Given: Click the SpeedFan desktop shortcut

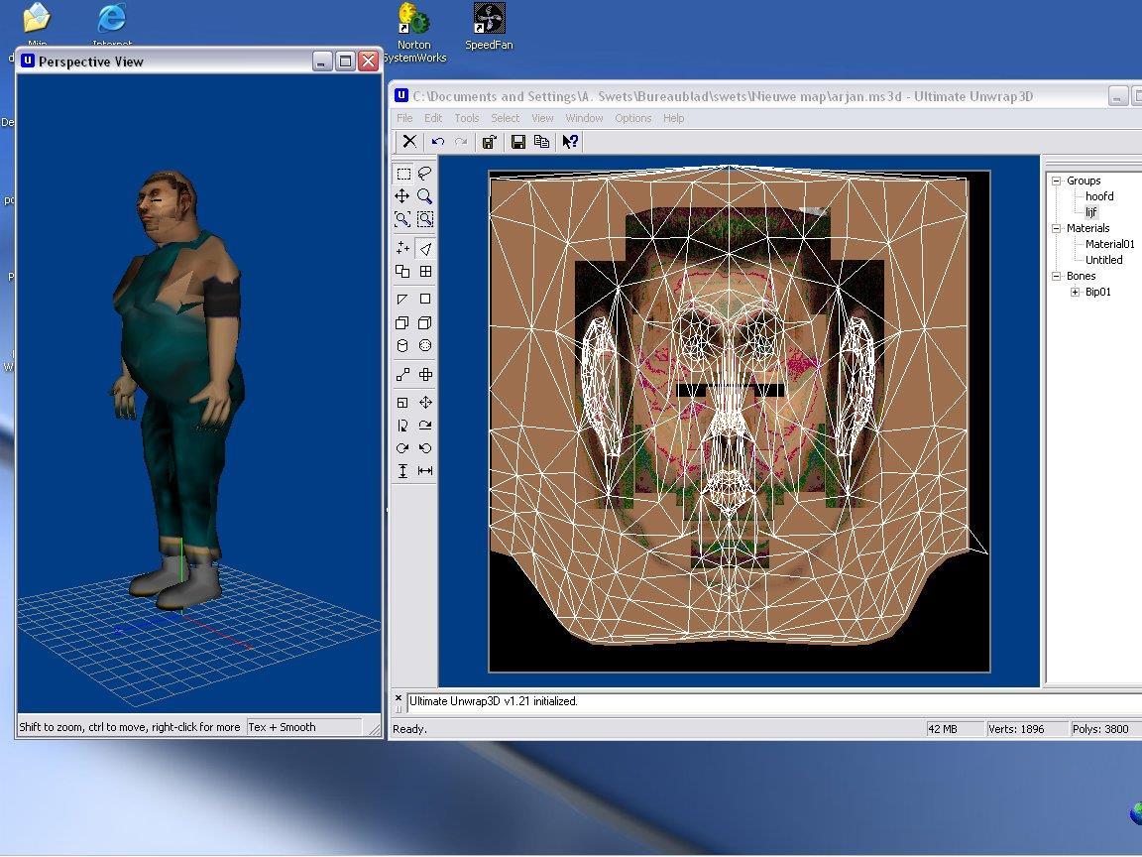Looking at the screenshot, I should click(489, 27).
